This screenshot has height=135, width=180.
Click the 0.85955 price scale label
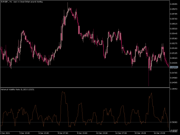[174, 4]
